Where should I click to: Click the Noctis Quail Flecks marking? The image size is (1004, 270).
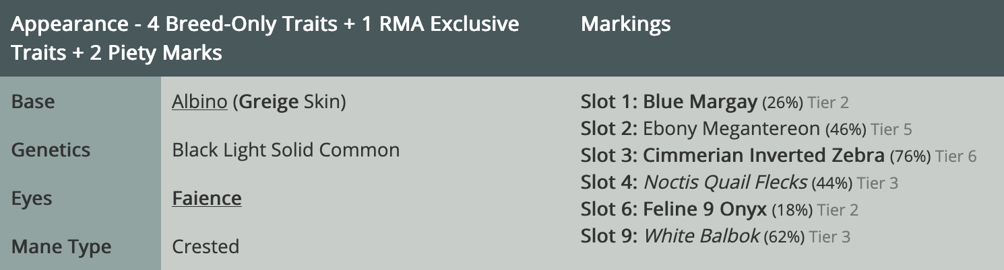pos(725,182)
